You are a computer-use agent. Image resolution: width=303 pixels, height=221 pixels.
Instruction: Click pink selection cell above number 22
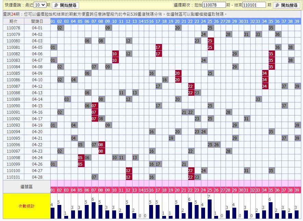190,183
